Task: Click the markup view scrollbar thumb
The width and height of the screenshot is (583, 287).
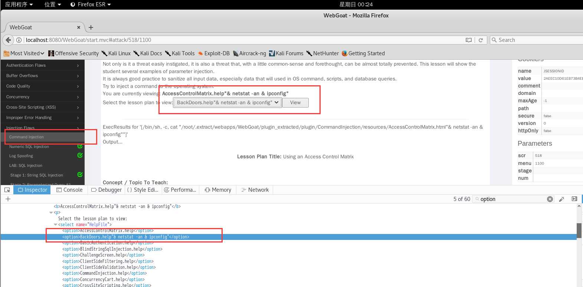Action: pos(579,230)
